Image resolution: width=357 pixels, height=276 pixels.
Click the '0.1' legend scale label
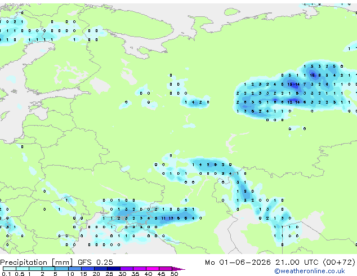[6, 274]
